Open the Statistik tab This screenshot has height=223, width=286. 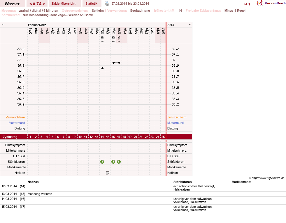click(91, 4)
